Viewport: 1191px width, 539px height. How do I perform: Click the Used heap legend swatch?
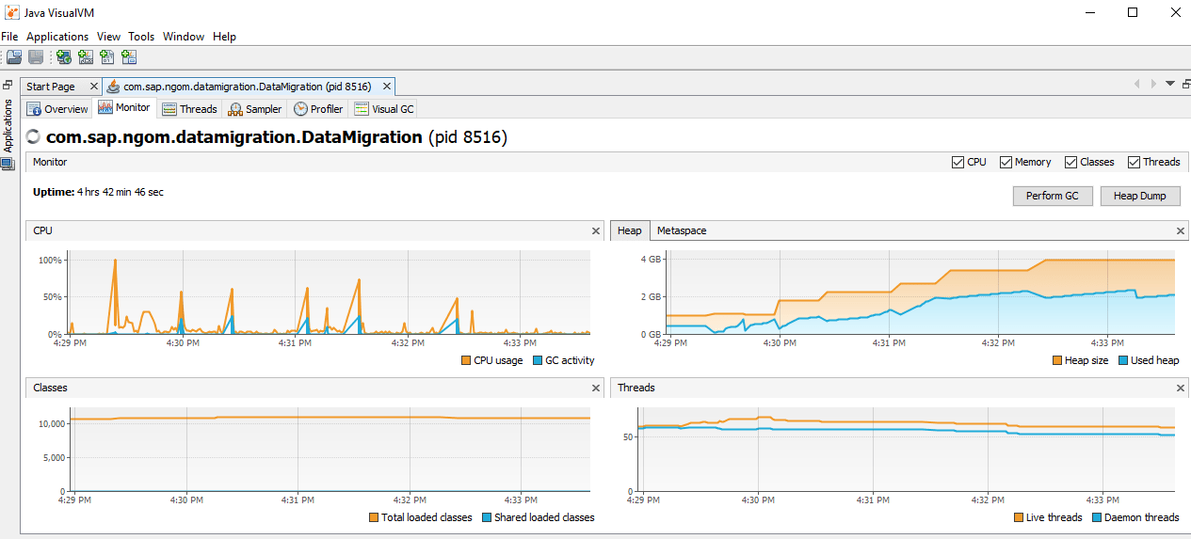pyautogui.click(x=1123, y=360)
